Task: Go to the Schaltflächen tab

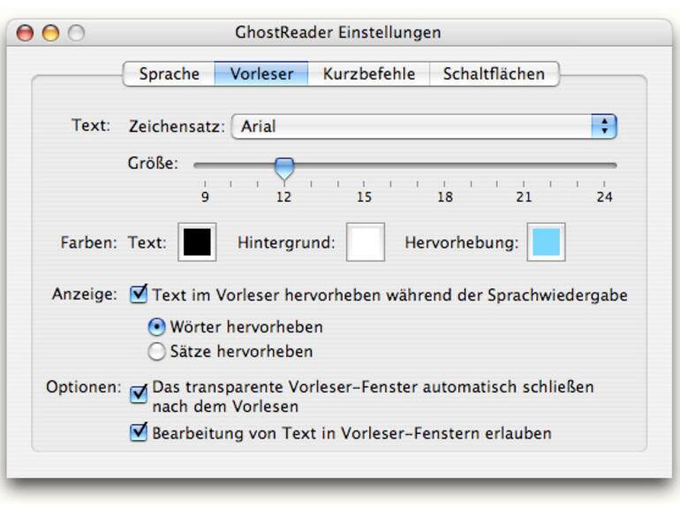Action: coord(494,73)
